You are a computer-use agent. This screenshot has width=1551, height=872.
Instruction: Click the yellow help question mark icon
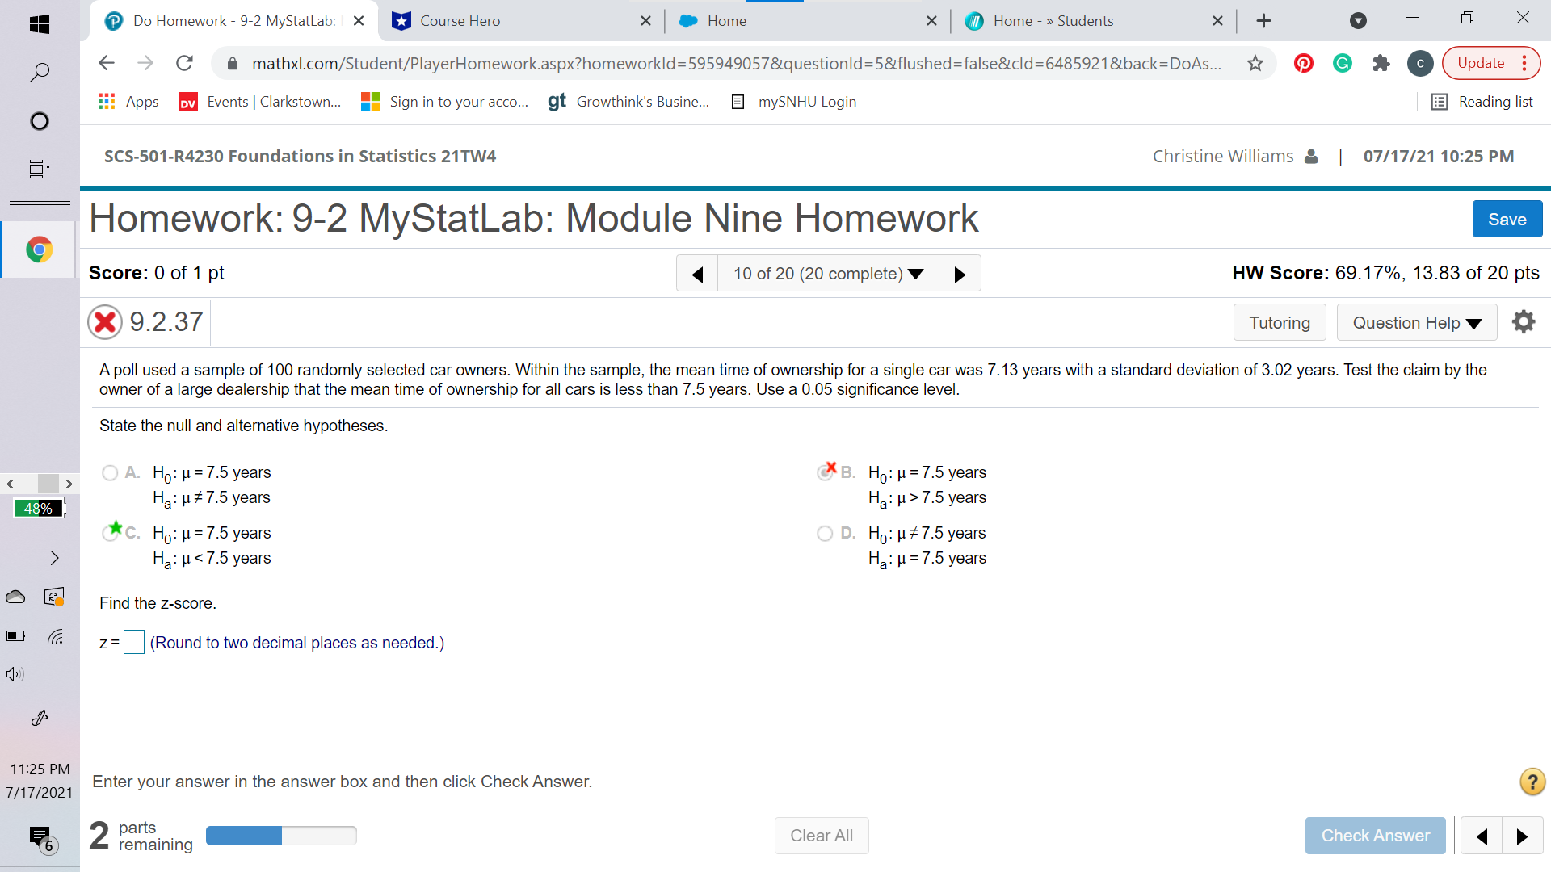pyautogui.click(x=1531, y=782)
